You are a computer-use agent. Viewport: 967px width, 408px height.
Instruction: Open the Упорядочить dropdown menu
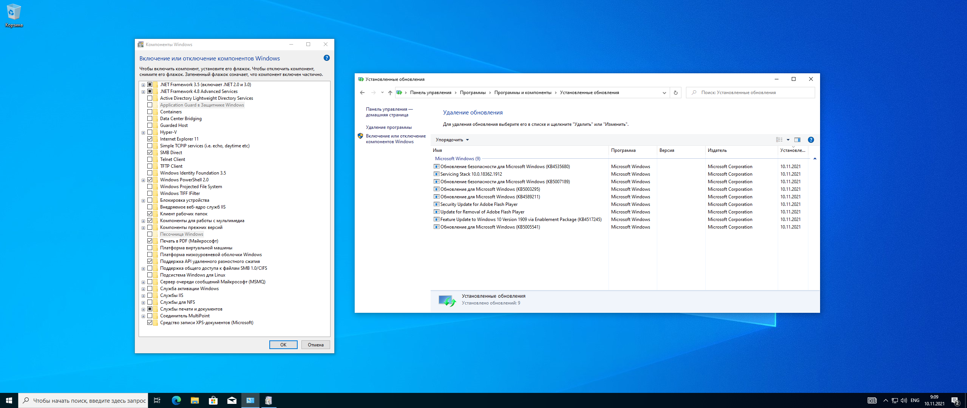point(452,140)
